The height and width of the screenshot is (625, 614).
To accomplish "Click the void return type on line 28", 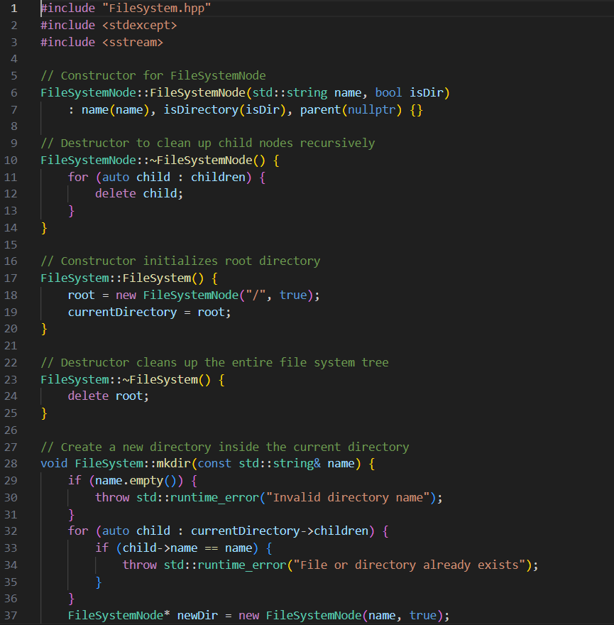I will [x=53, y=463].
